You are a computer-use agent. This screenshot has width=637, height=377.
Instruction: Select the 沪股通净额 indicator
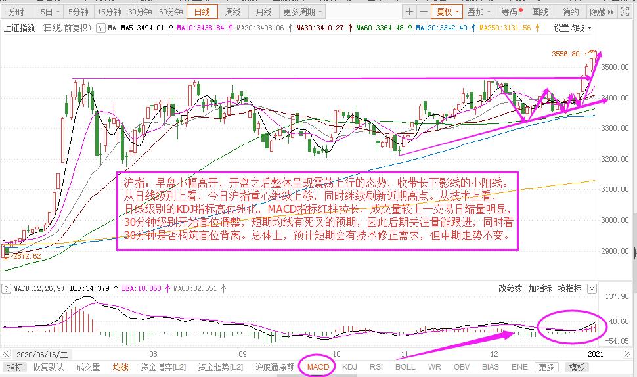click(x=275, y=367)
